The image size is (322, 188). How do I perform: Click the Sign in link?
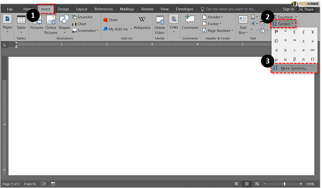click(288, 9)
